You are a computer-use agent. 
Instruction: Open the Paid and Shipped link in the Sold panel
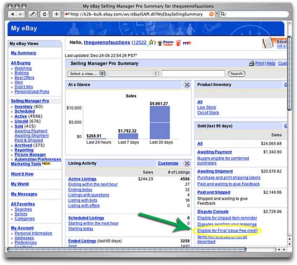pyautogui.click(x=213, y=193)
